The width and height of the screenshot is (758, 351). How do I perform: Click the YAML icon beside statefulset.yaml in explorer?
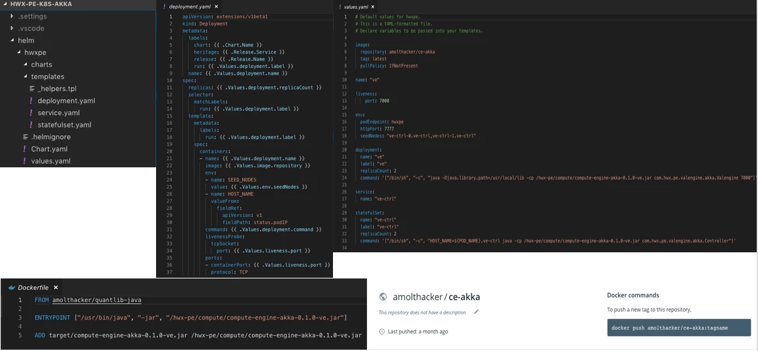tap(31, 125)
